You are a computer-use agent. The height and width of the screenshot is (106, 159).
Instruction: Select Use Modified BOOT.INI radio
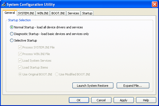pos(57,74)
